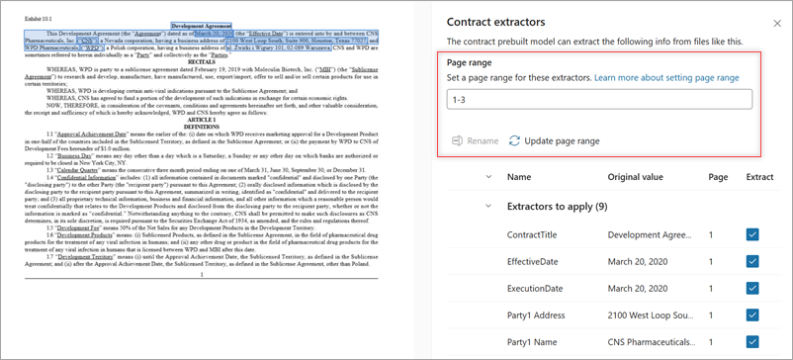
Task: Uncheck the Party1 Address extract checkbox
Action: point(752,315)
